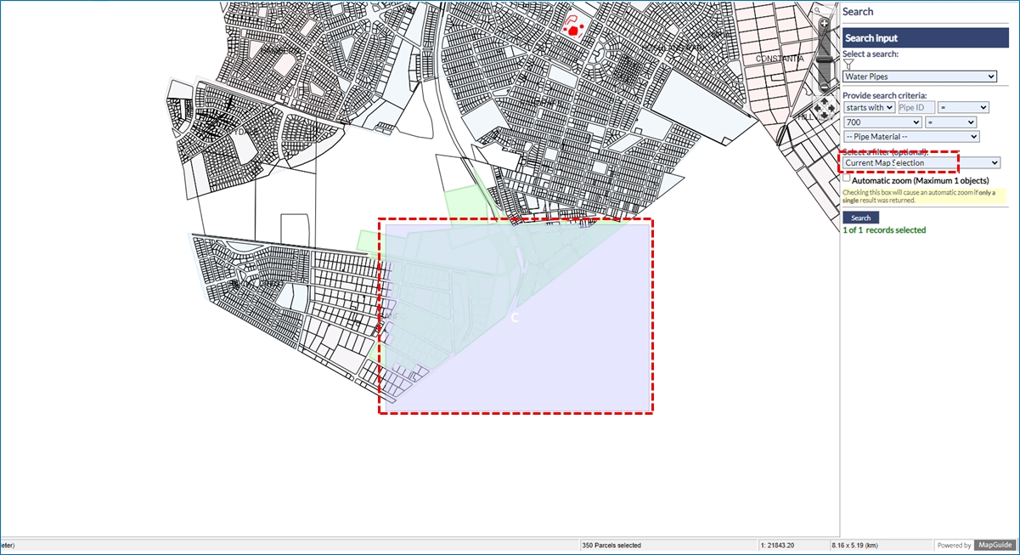Click the funnel filter icon

pyautogui.click(x=848, y=65)
